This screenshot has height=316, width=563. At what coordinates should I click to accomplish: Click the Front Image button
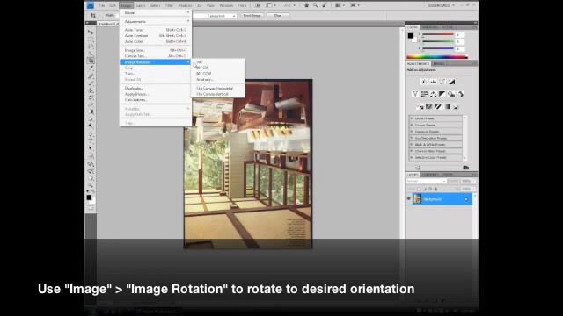pyautogui.click(x=252, y=16)
